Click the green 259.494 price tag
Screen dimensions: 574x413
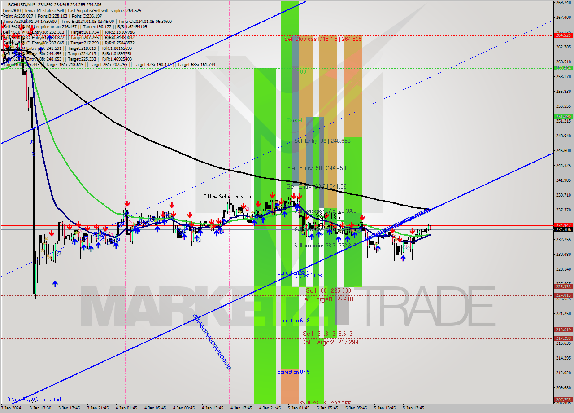pyautogui.click(x=563, y=68)
